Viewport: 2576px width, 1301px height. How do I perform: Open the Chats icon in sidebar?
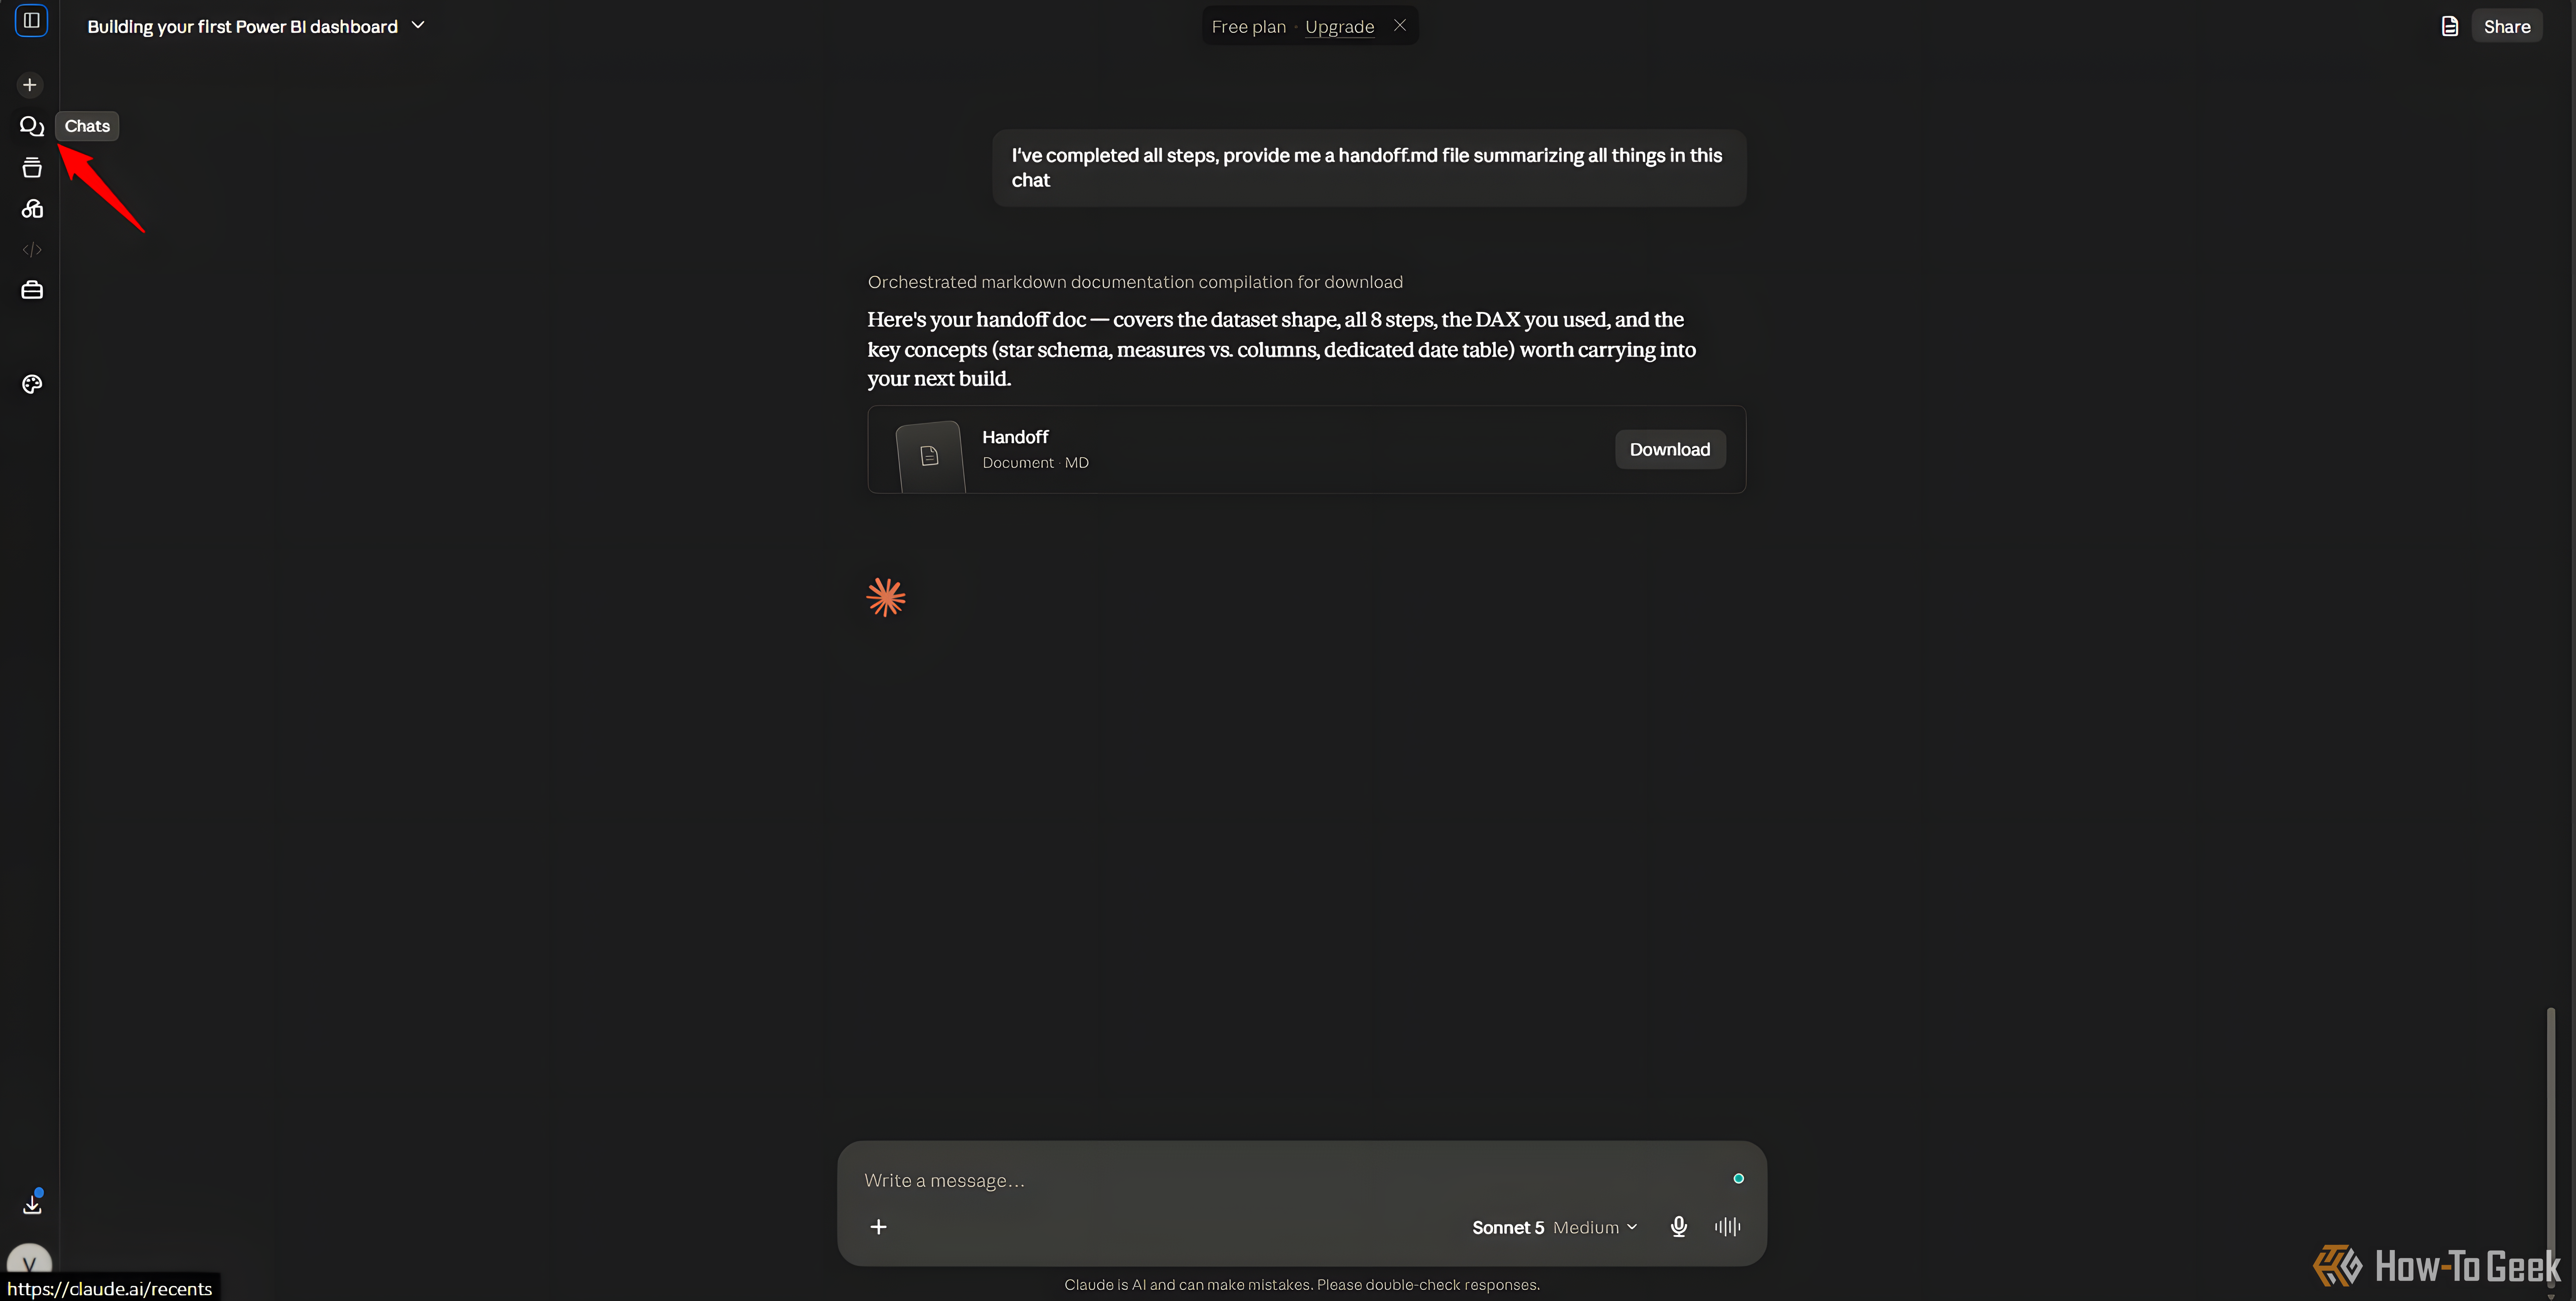click(32, 126)
